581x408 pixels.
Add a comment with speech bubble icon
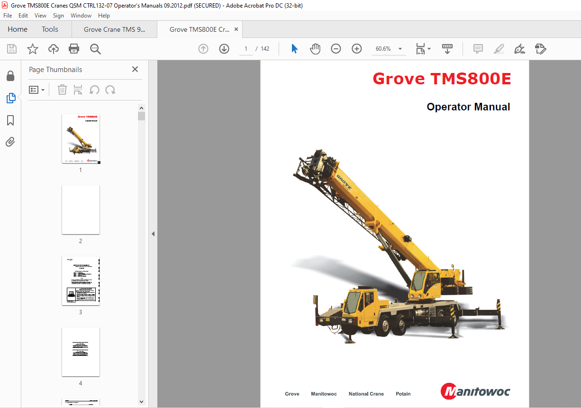pyautogui.click(x=478, y=49)
